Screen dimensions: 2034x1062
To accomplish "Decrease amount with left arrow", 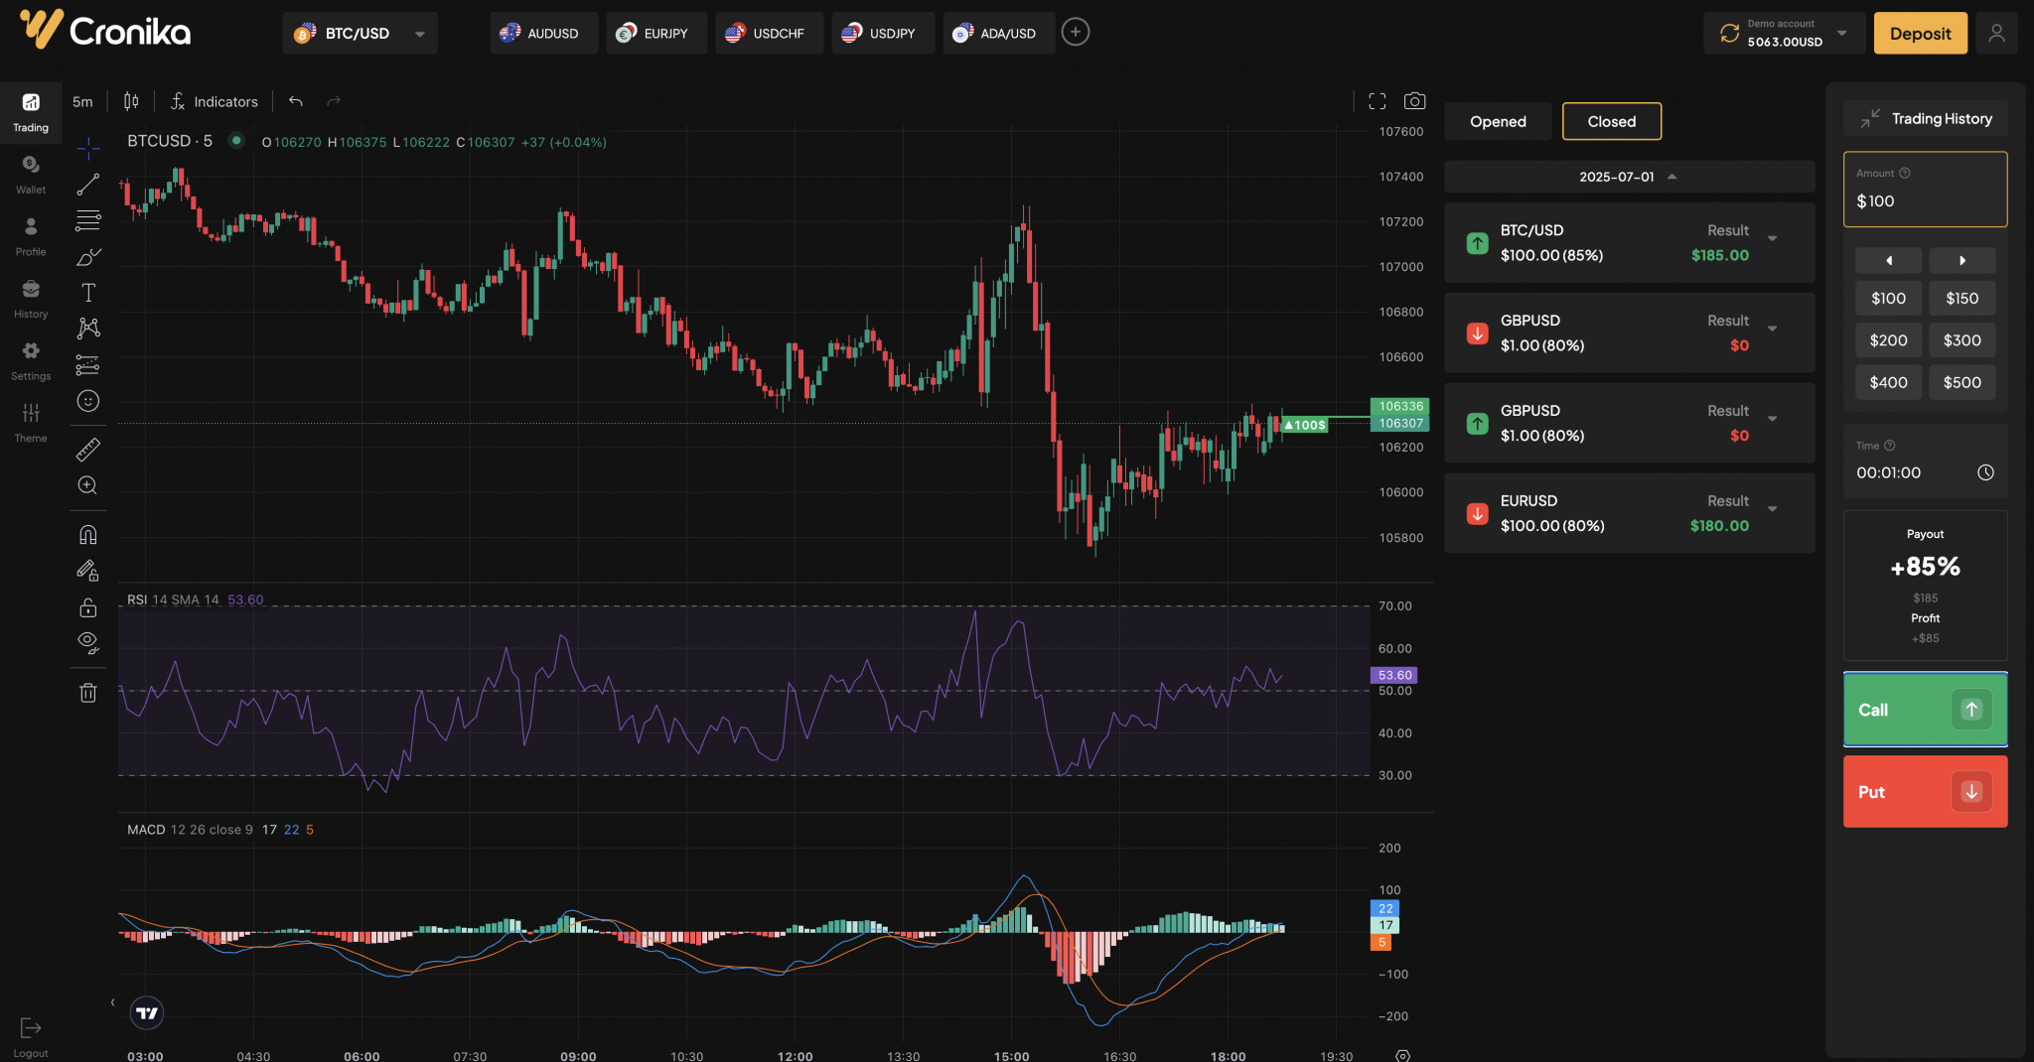I will coord(1889,260).
